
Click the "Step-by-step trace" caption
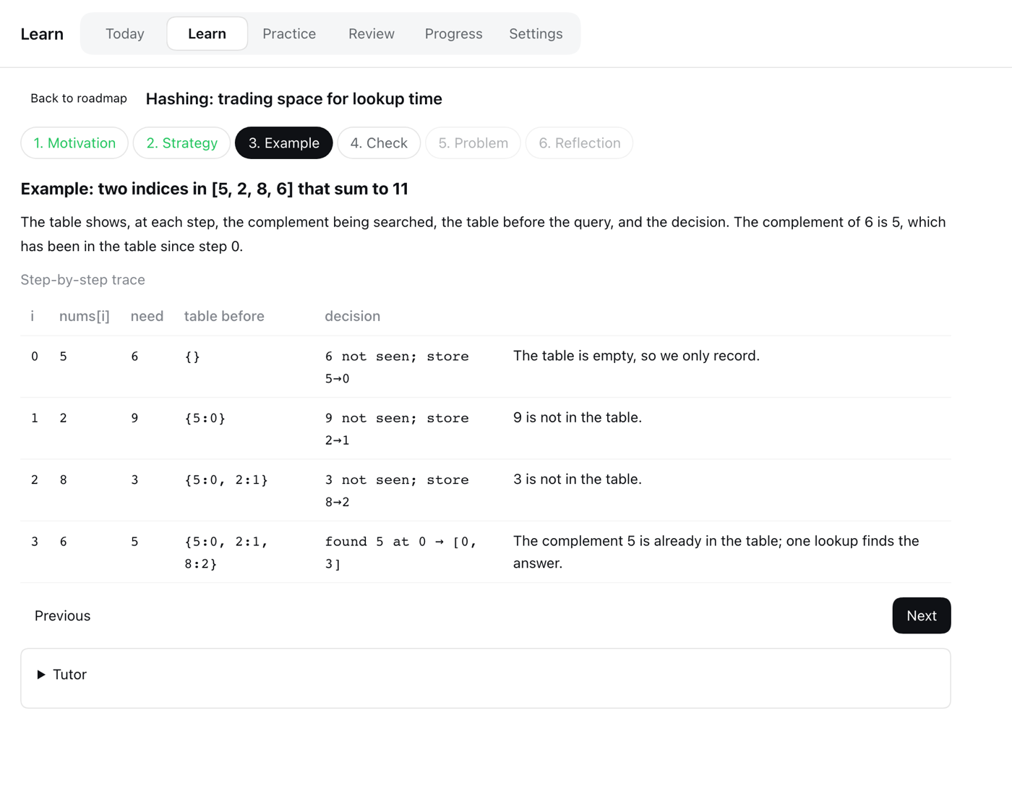[x=83, y=280]
